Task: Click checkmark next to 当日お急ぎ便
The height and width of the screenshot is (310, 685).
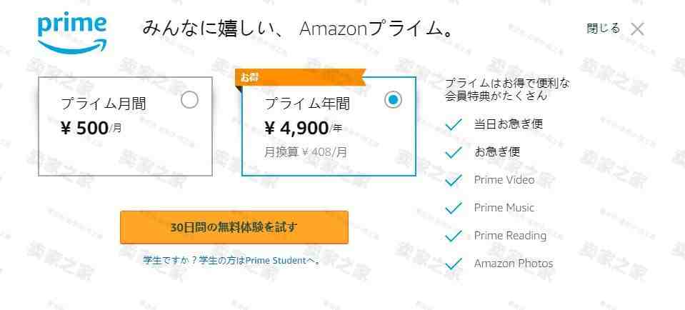Action: [453, 124]
